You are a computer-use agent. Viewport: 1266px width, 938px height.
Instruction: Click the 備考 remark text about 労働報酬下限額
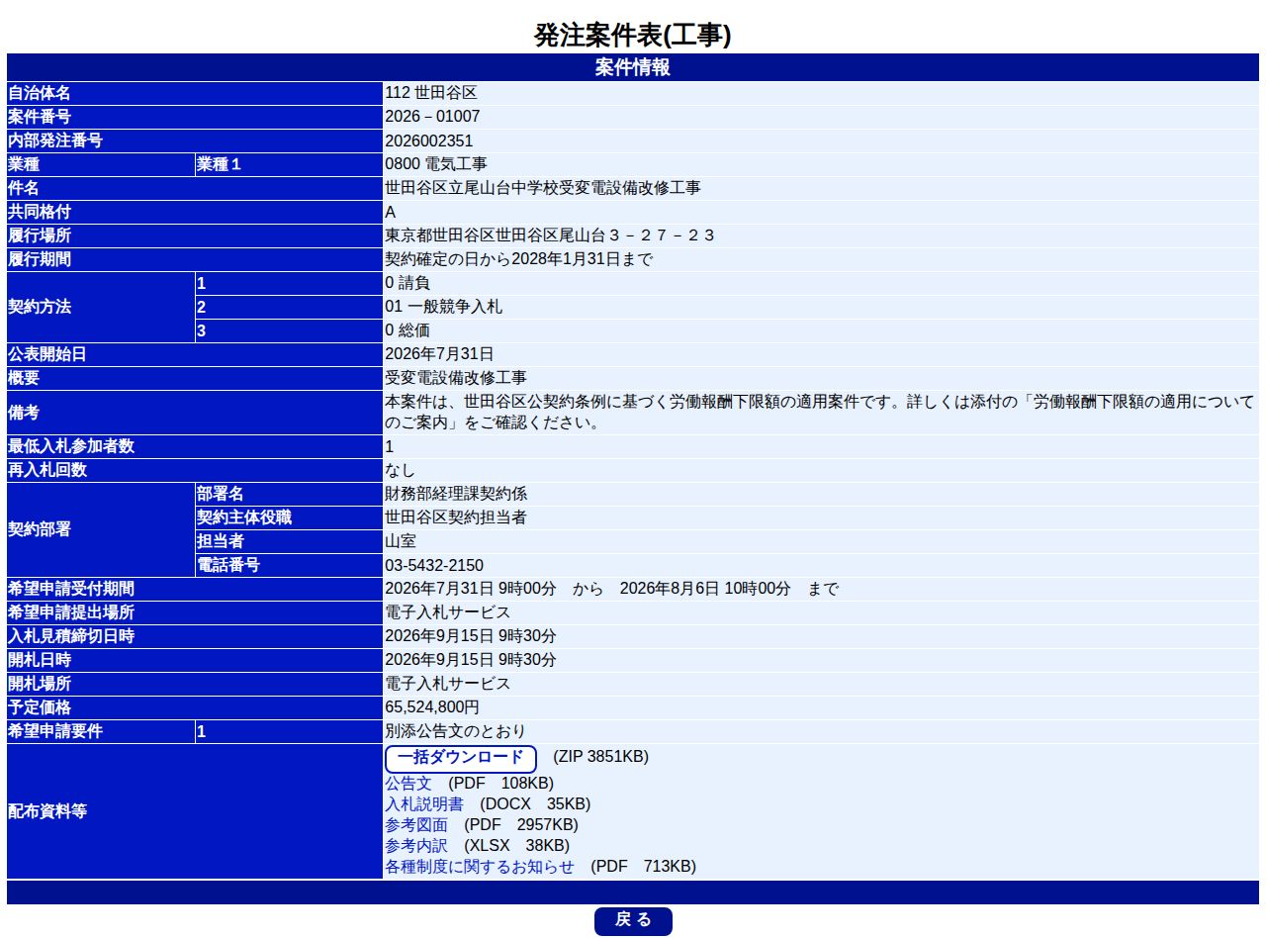click(x=820, y=413)
